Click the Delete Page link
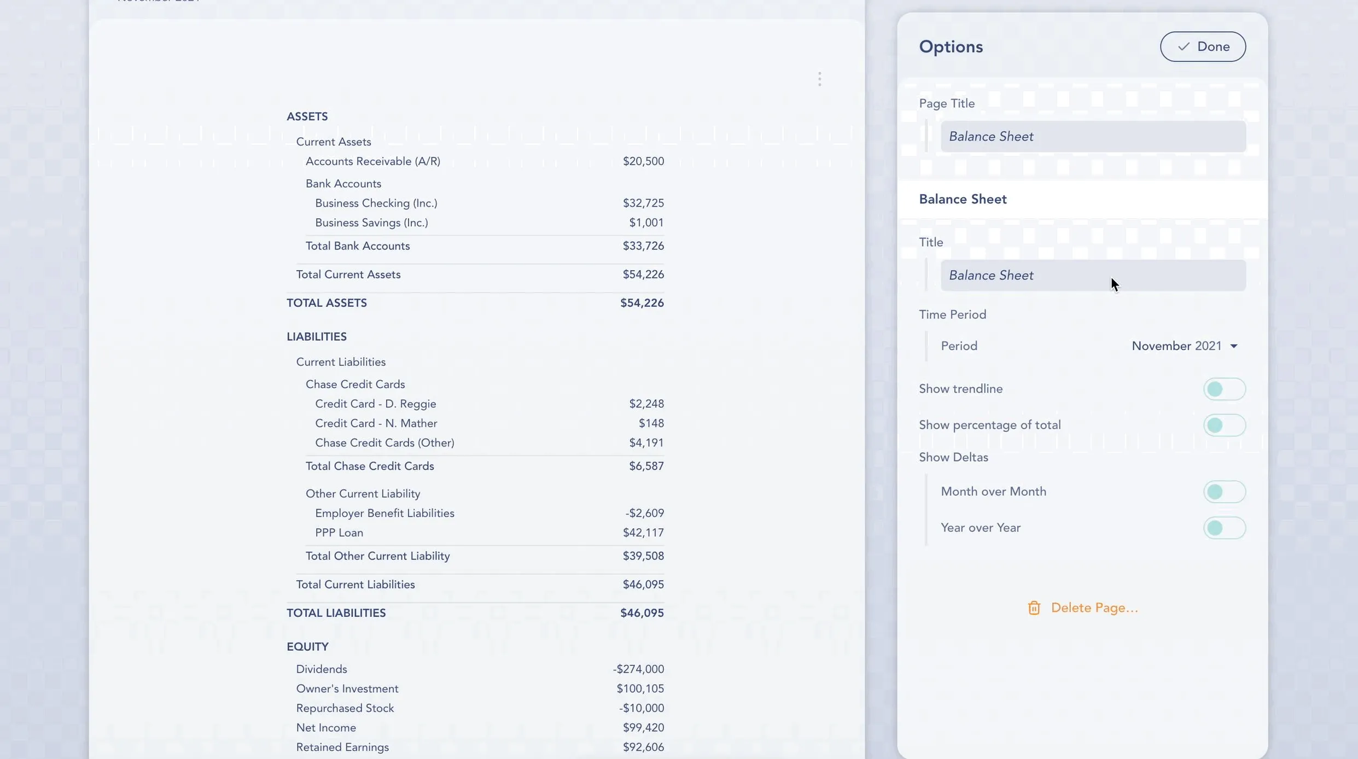Image resolution: width=1358 pixels, height=759 pixels. [1094, 608]
